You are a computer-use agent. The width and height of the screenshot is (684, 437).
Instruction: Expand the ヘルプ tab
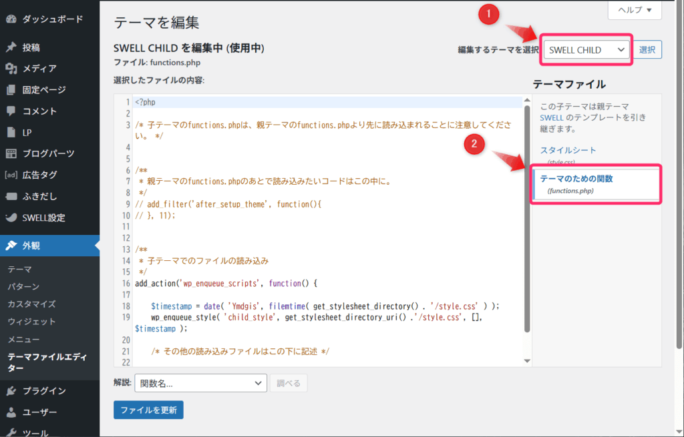click(x=635, y=10)
